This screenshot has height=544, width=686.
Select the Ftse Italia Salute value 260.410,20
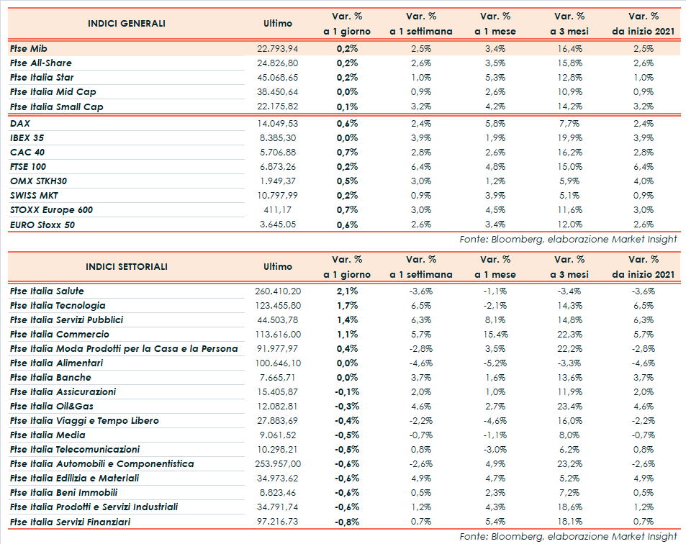click(x=277, y=291)
